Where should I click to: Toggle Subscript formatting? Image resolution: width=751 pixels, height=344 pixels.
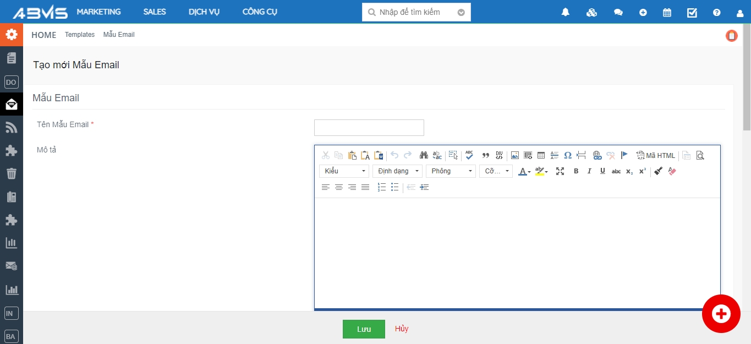coord(629,171)
